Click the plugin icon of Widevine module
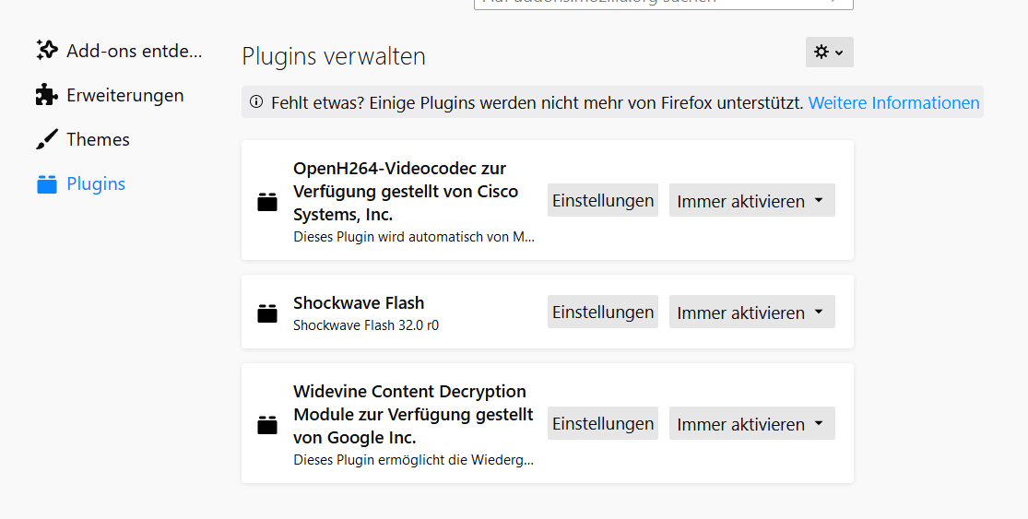 (x=267, y=425)
